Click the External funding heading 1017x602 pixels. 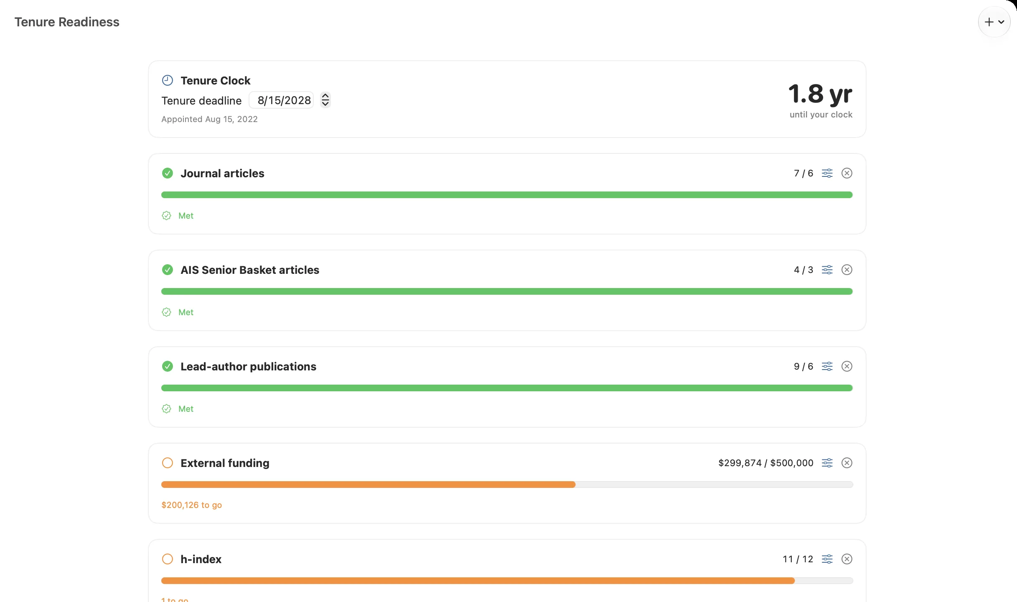225,463
